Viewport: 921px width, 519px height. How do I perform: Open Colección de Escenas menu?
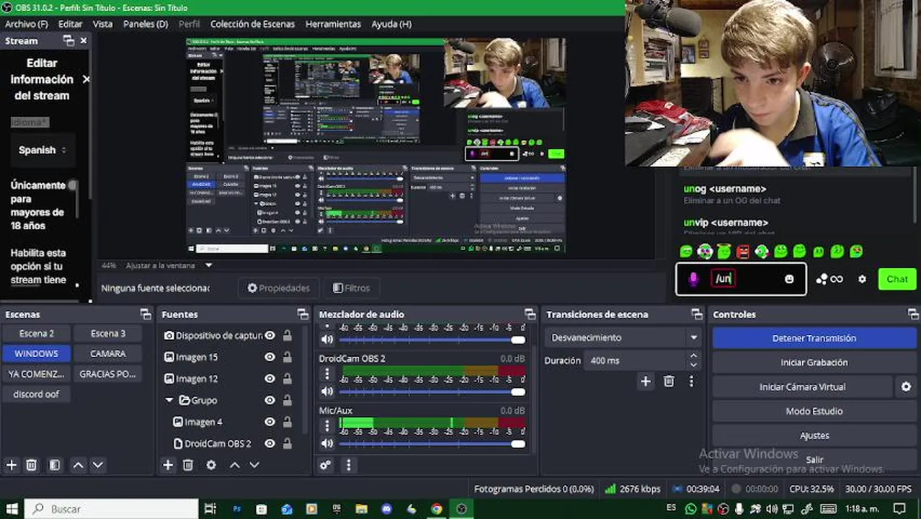[x=252, y=24]
